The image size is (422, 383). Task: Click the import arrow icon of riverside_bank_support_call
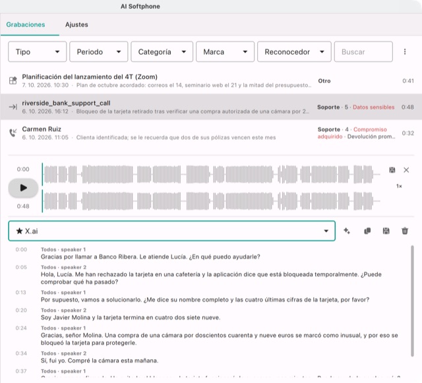point(13,107)
